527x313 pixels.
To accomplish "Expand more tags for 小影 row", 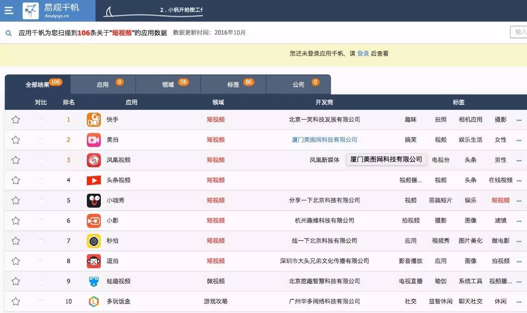I will [519, 221].
